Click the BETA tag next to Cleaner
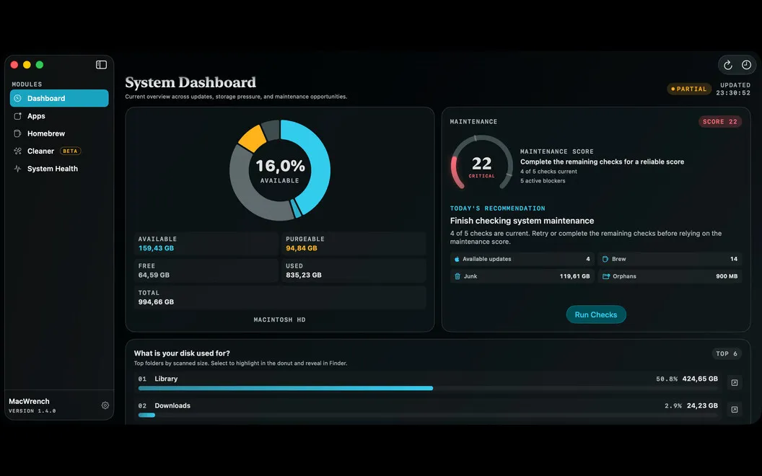 pos(70,151)
